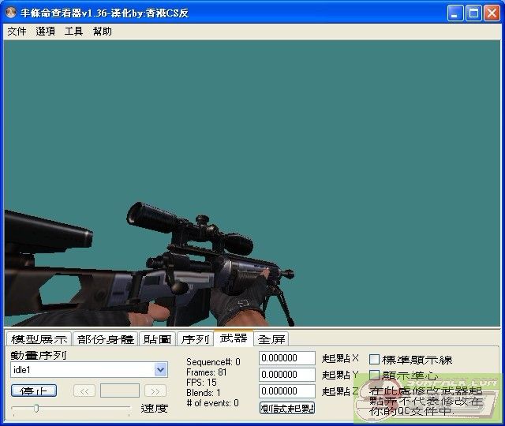505x426 pixels.
Task: Toggle the 顯示準心 checkbox
Action: point(375,376)
